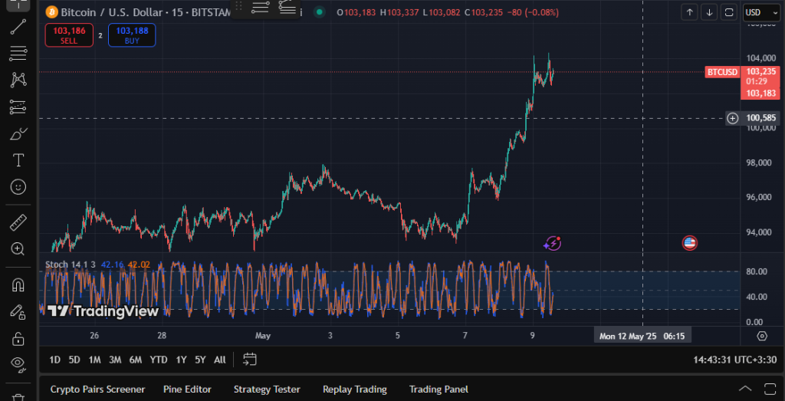Viewport: 785px width, 401px height.
Task: Click the 80.00 stochastic axis label
Action: coord(757,272)
